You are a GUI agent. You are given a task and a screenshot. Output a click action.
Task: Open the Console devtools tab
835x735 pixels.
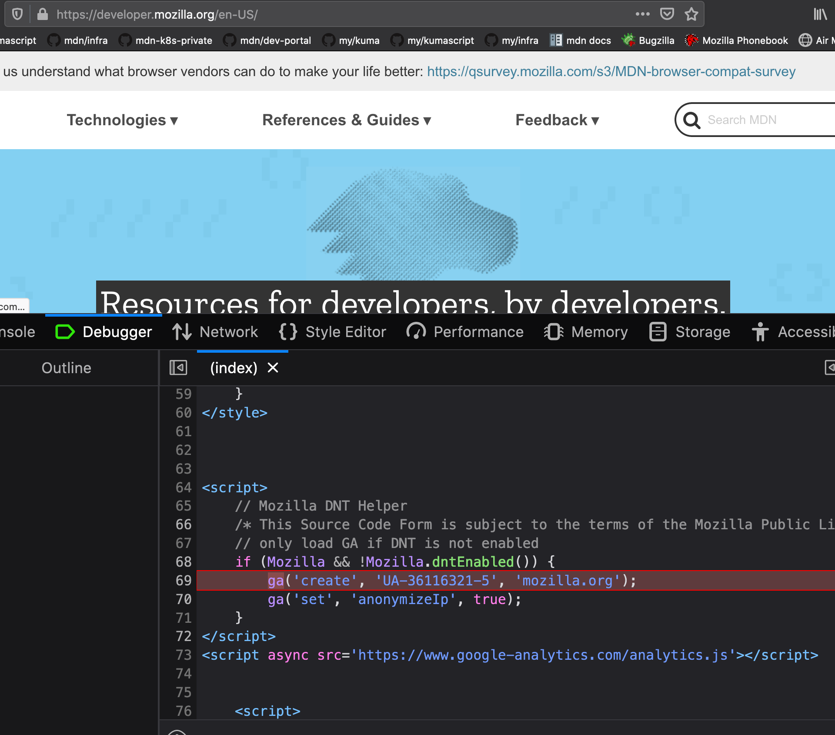[17, 332]
